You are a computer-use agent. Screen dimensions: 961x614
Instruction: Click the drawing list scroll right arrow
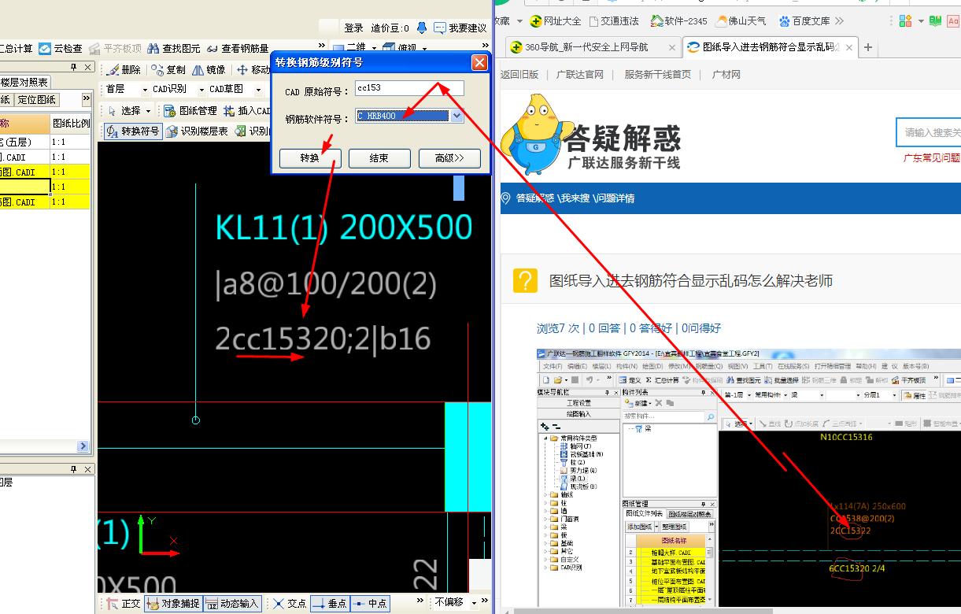[x=83, y=446]
